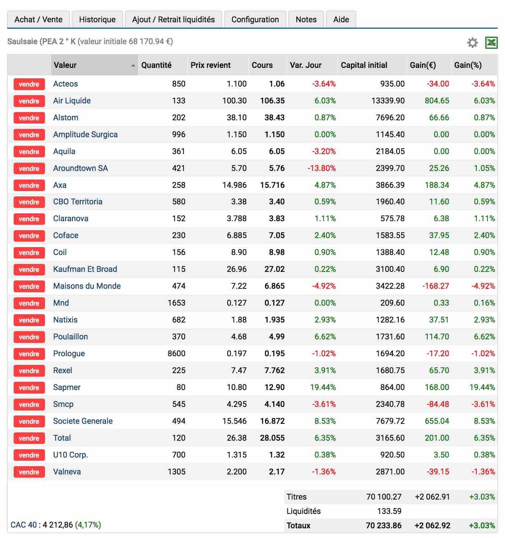This screenshot has width=505, height=538.
Task: Open Kaufman Et Broad stock page
Action: coord(85,269)
